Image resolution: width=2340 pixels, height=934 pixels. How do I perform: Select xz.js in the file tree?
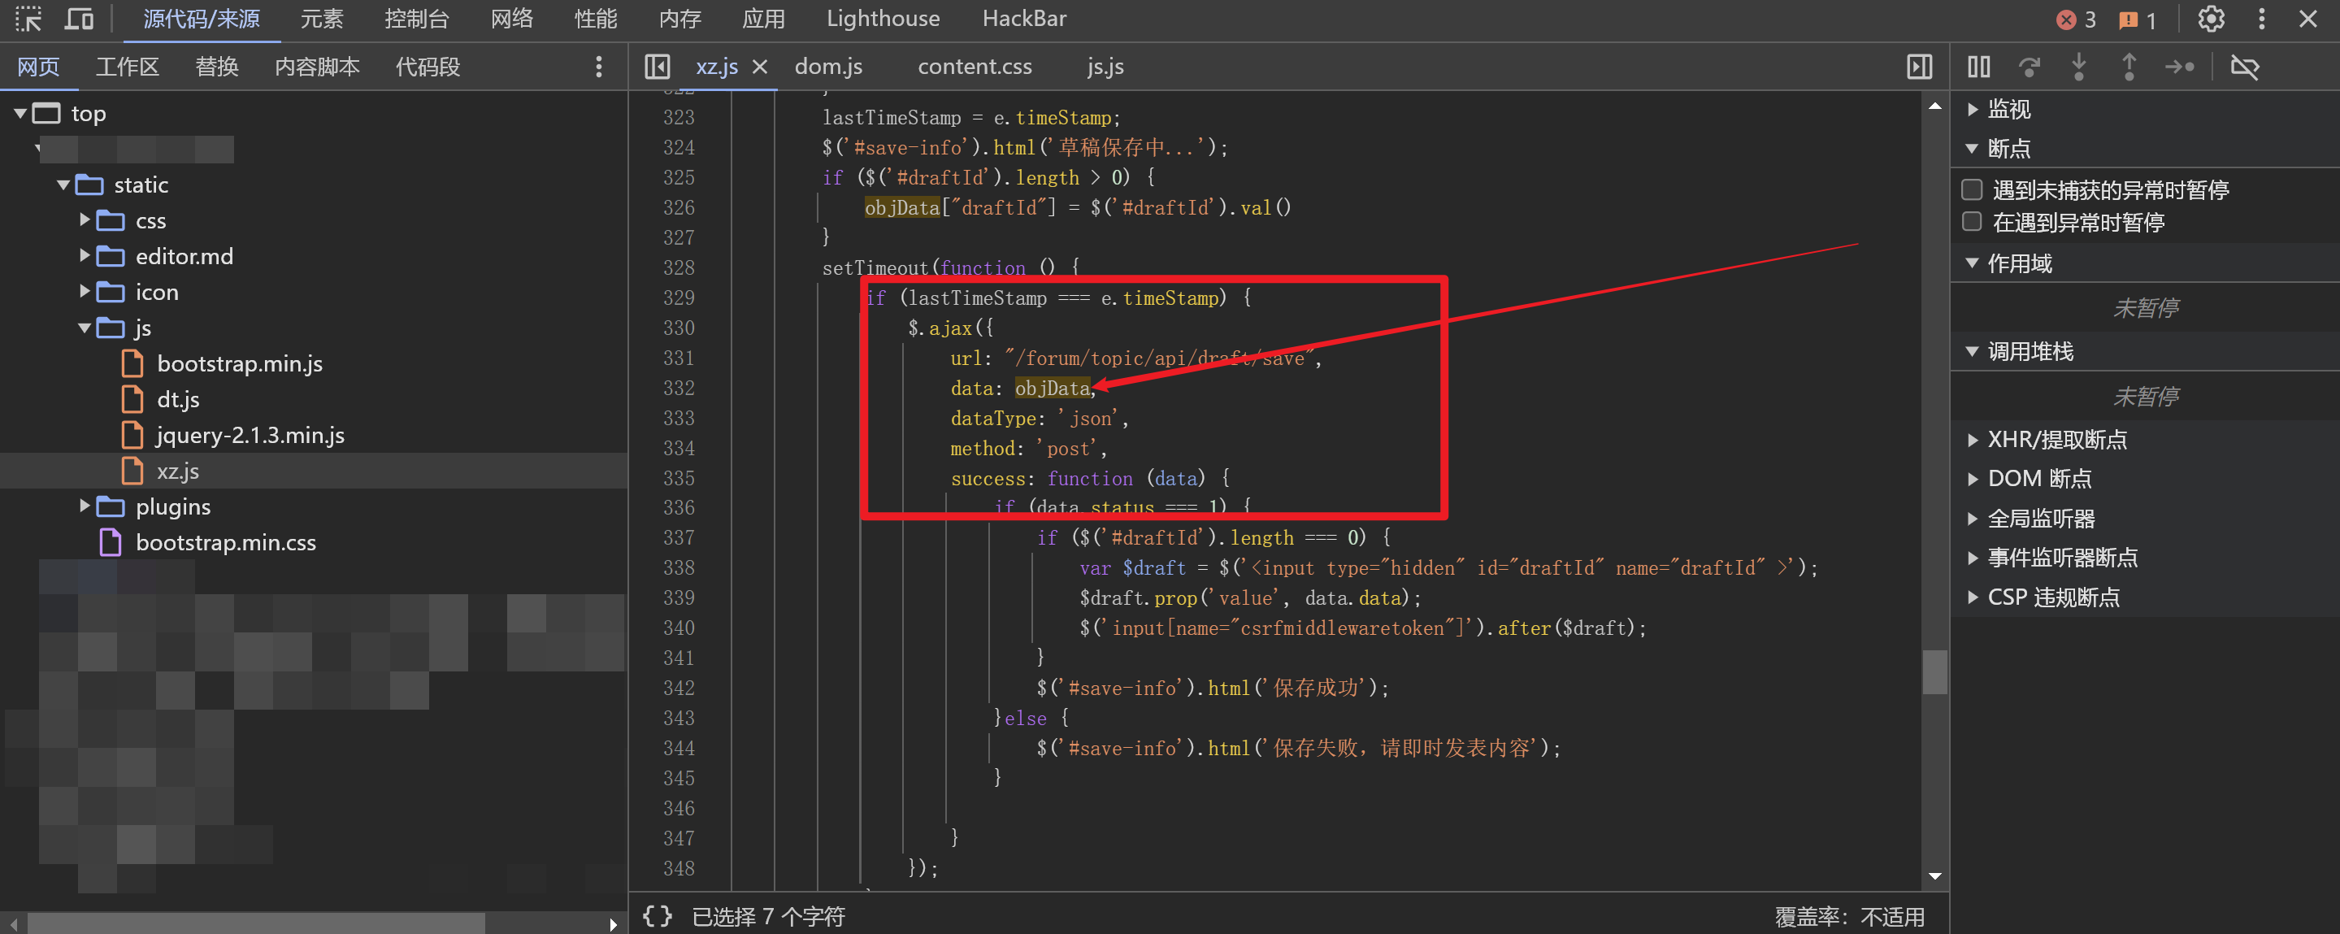[x=178, y=471]
